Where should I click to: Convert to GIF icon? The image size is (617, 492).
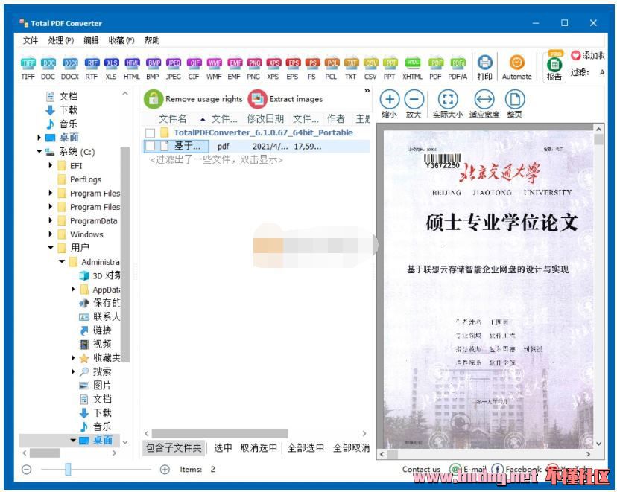194,68
